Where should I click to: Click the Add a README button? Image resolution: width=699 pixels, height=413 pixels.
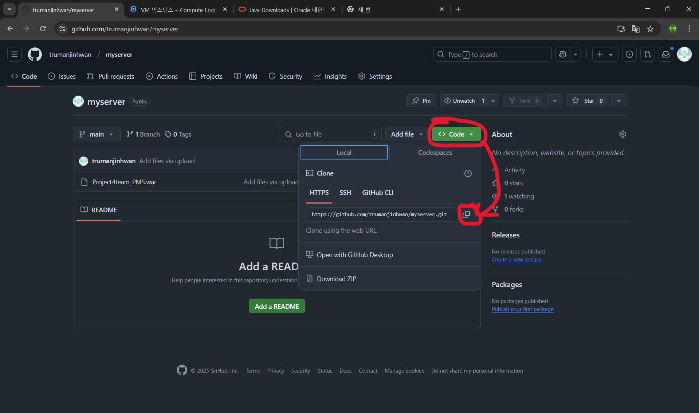click(x=276, y=306)
